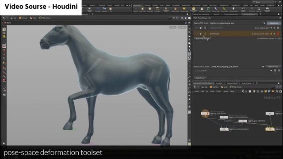
Task: Click the Environment Light shelf tool
Action: [194, 10]
